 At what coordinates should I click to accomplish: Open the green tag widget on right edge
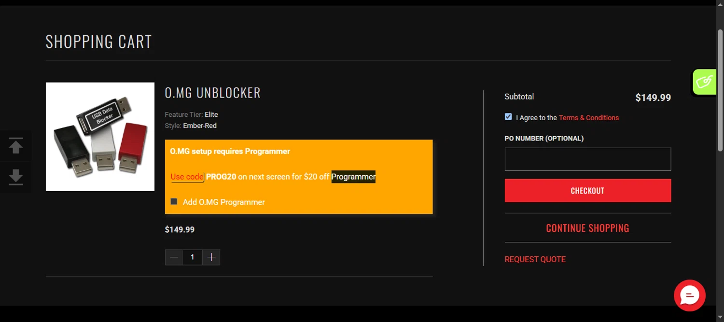click(x=705, y=82)
